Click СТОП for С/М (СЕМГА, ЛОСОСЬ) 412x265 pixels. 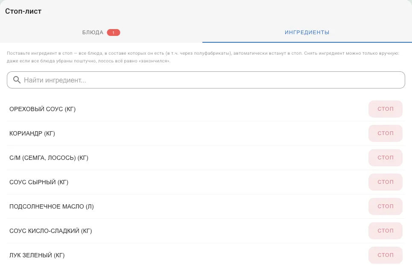(x=386, y=158)
